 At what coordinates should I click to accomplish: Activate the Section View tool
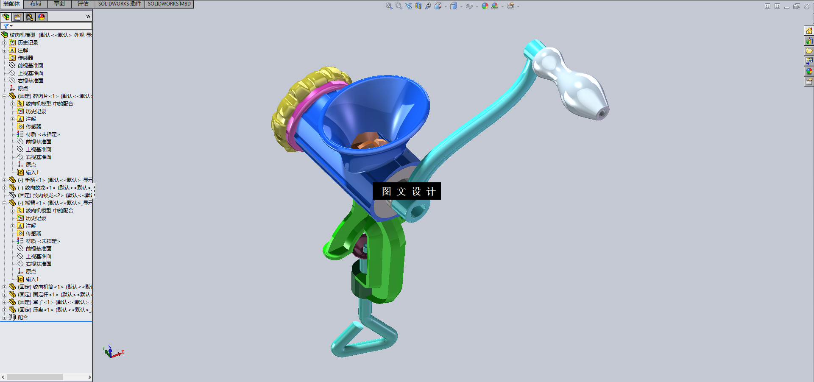pyautogui.click(x=418, y=6)
